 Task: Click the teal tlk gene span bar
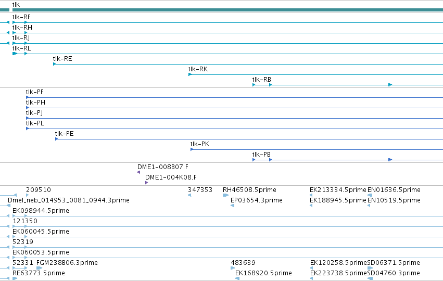pos(227,10)
